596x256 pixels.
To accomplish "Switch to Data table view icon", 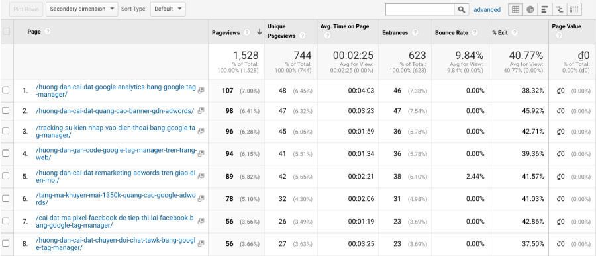I will tap(515, 9).
